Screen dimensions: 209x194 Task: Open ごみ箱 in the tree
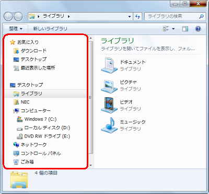27,162
